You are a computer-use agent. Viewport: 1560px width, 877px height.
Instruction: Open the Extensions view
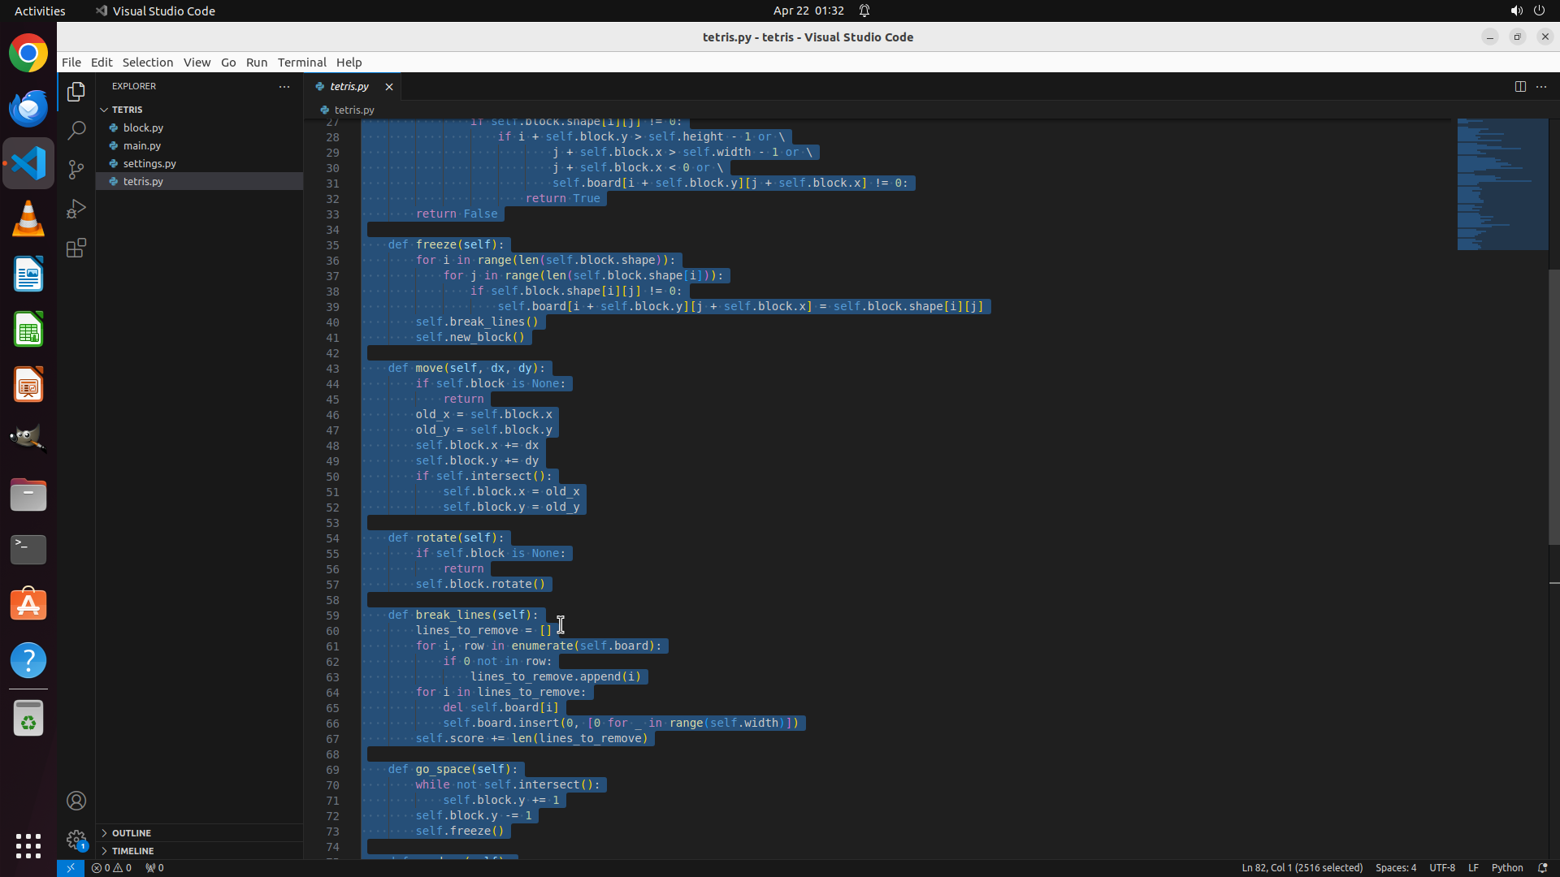pyautogui.click(x=76, y=248)
